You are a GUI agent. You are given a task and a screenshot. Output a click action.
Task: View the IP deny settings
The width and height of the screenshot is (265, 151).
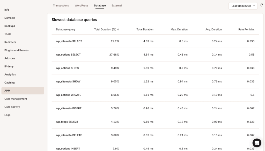coord(9,66)
